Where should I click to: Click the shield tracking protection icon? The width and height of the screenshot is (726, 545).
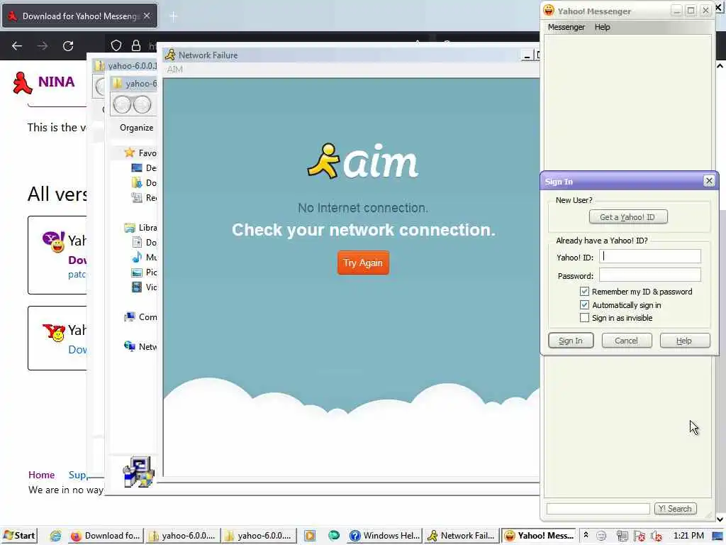[116, 45]
